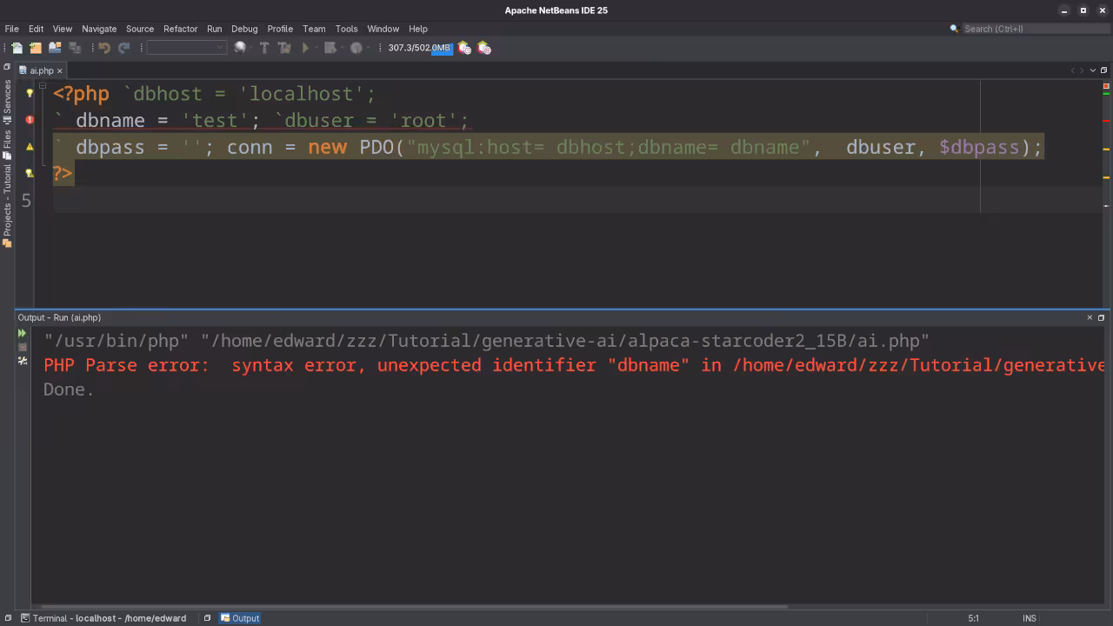The height and width of the screenshot is (626, 1113).
Task: Click the memory usage 307.3/502.0MB indicator
Action: coord(420,48)
